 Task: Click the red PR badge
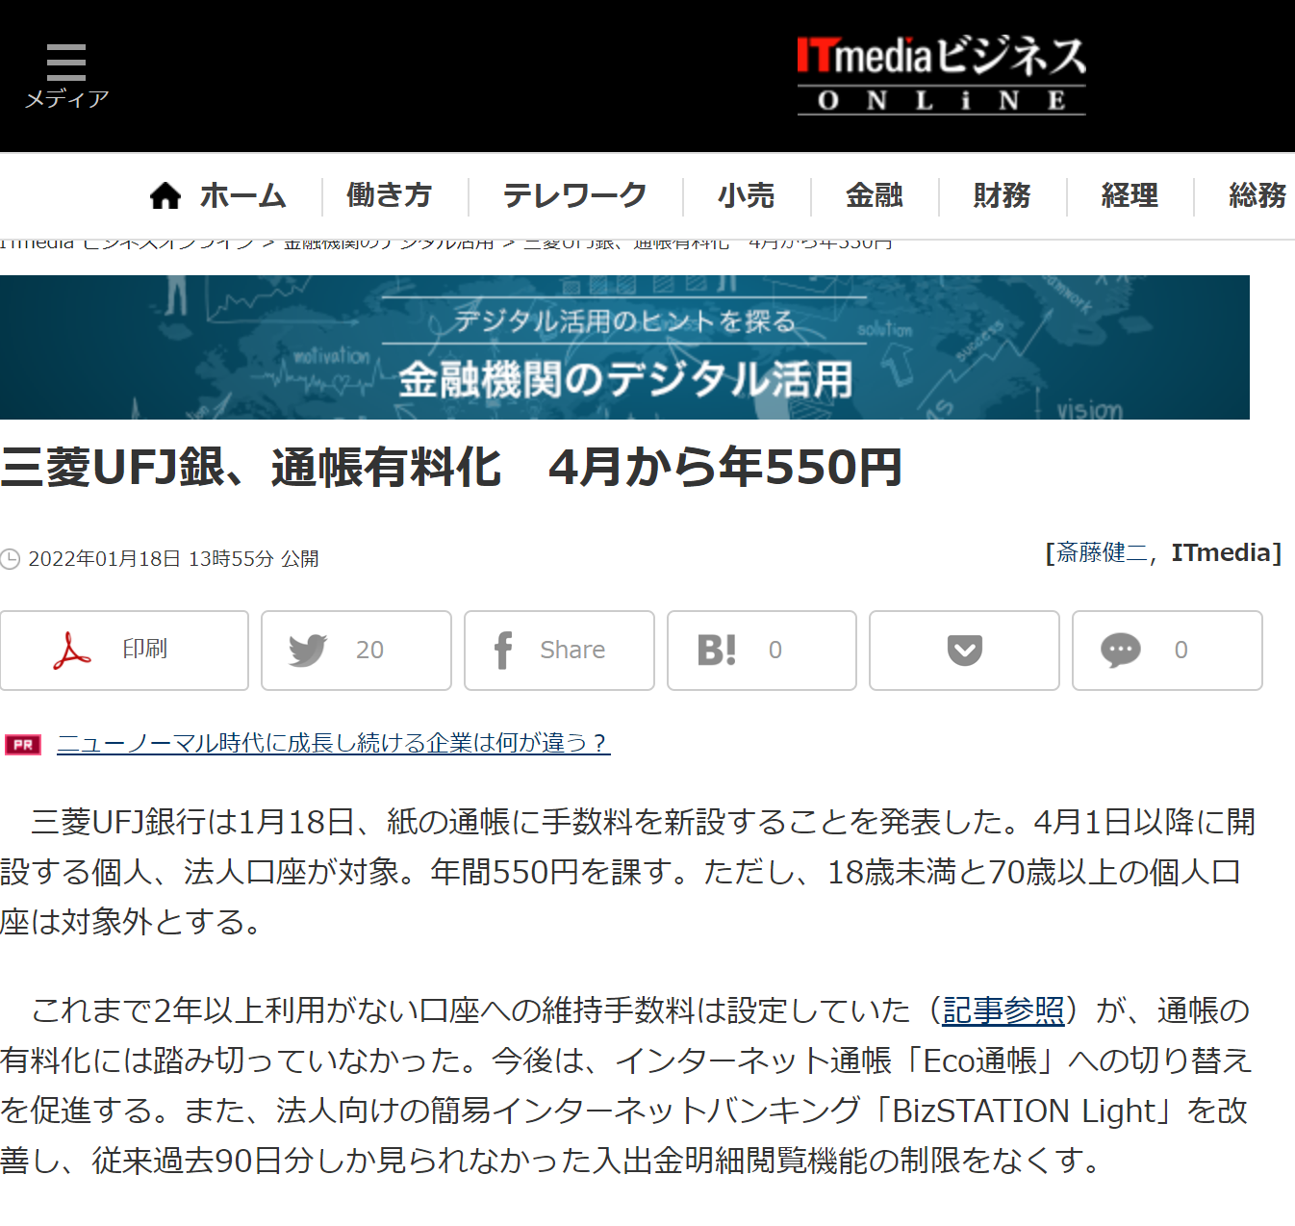23,744
